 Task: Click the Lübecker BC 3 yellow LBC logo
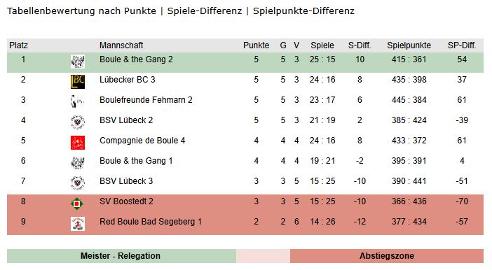78,82
